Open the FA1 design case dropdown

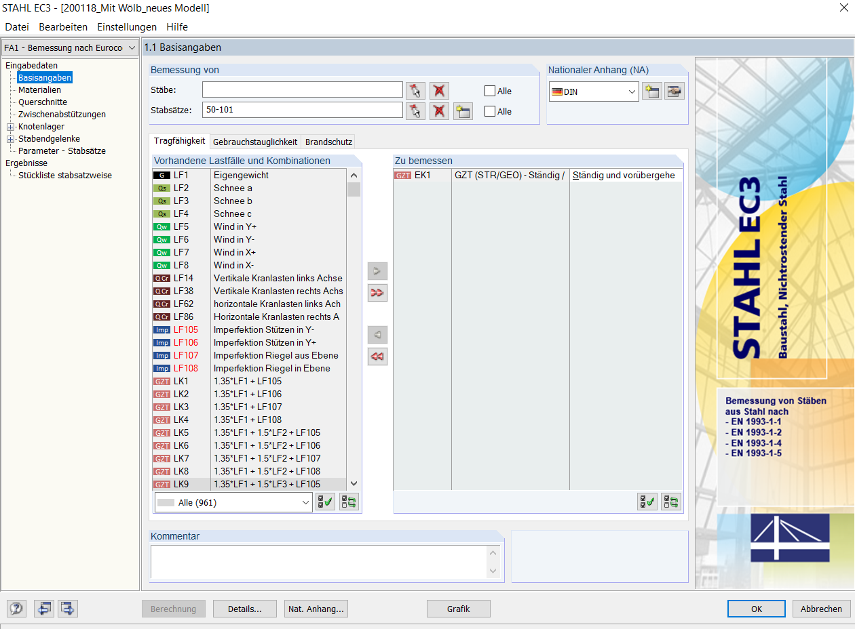(x=132, y=48)
